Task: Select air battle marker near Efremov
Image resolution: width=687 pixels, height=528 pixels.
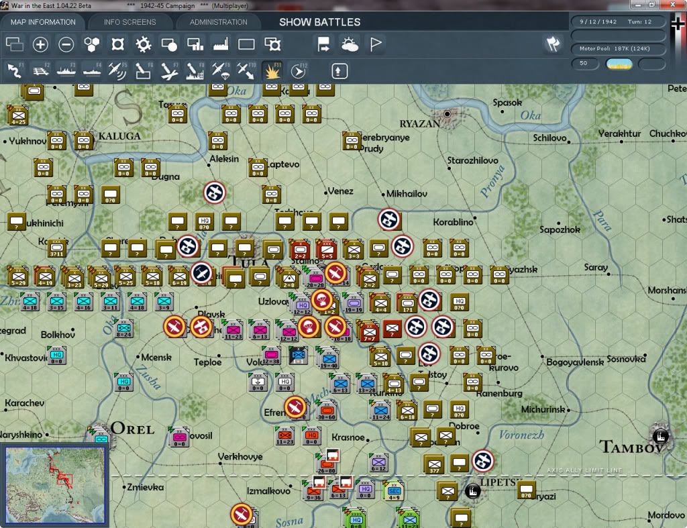Action: [x=295, y=407]
